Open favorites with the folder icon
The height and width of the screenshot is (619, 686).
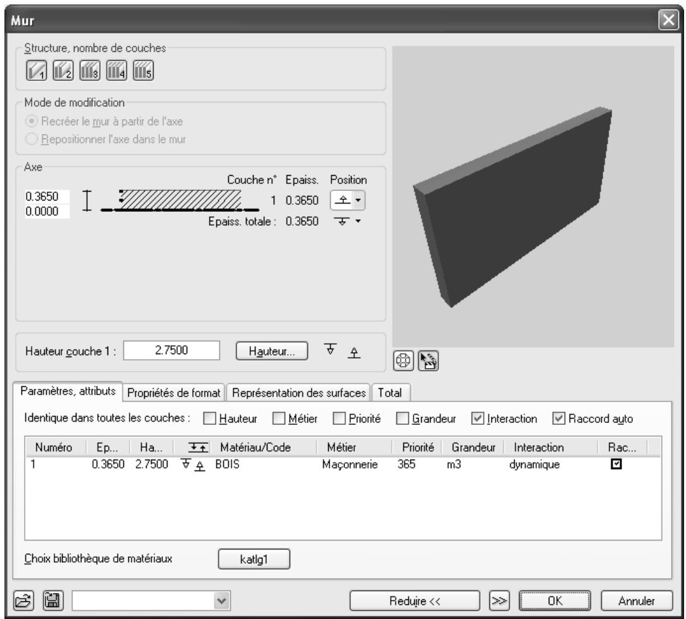[23, 601]
